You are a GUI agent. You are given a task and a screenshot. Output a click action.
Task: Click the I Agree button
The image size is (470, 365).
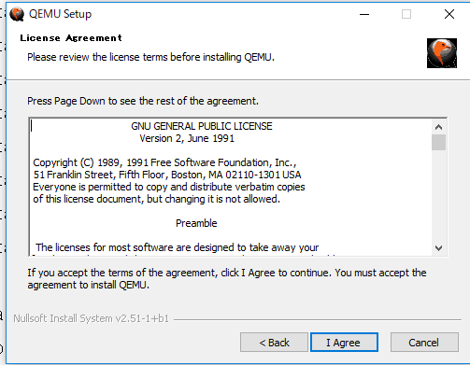pyautogui.click(x=344, y=343)
